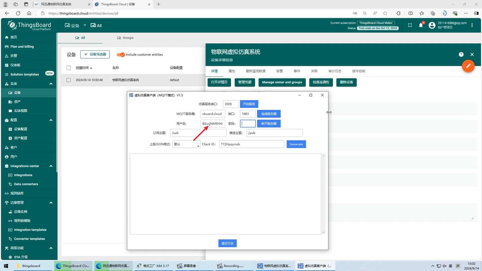Click the orange pencil edit button
Screen dimensions: 482x271
(468, 66)
